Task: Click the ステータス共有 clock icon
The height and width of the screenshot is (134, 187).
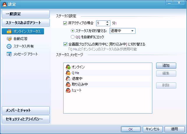Action: coord(9,46)
